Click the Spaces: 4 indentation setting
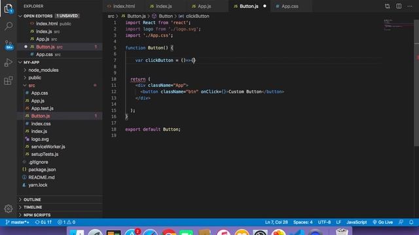The width and height of the screenshot is (419, 235). pos(302,222)
